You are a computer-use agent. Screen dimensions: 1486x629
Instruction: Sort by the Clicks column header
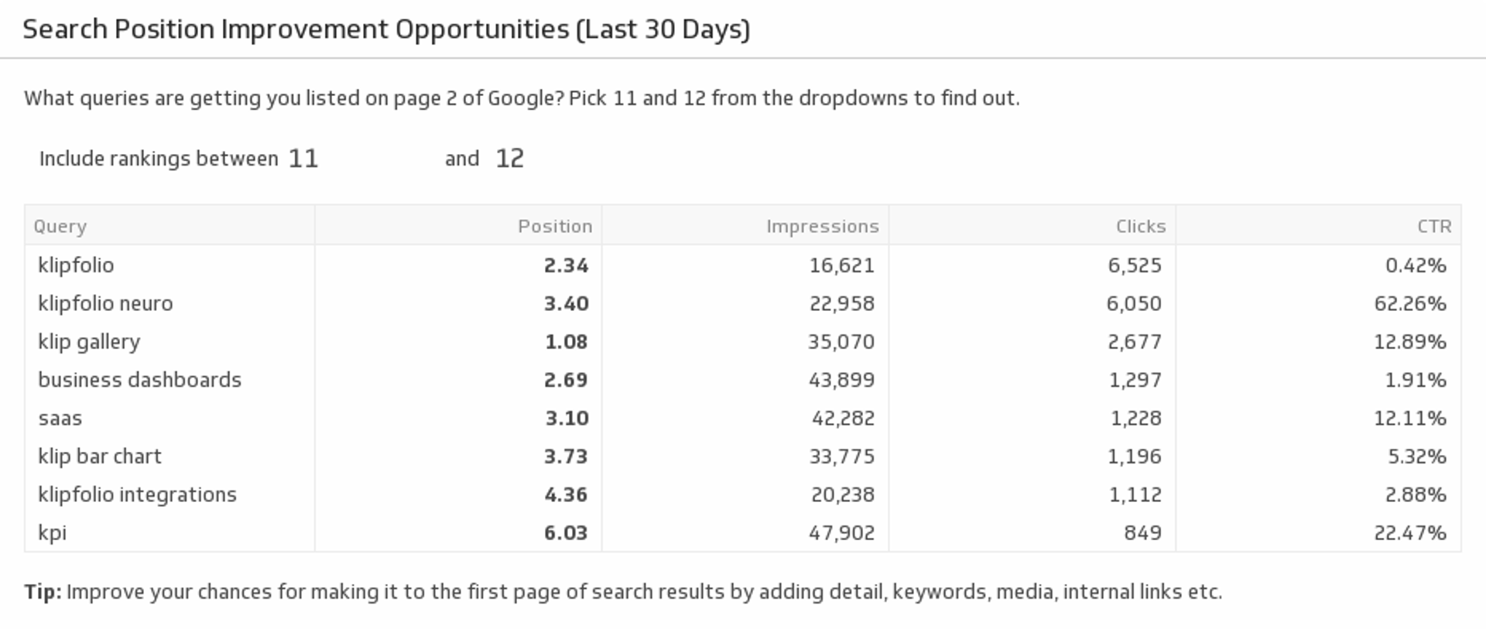pos(1140,226)
